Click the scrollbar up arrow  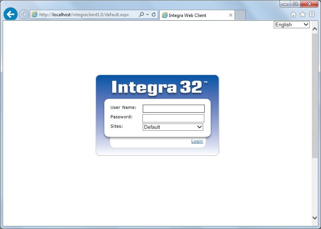pos(315,29)
